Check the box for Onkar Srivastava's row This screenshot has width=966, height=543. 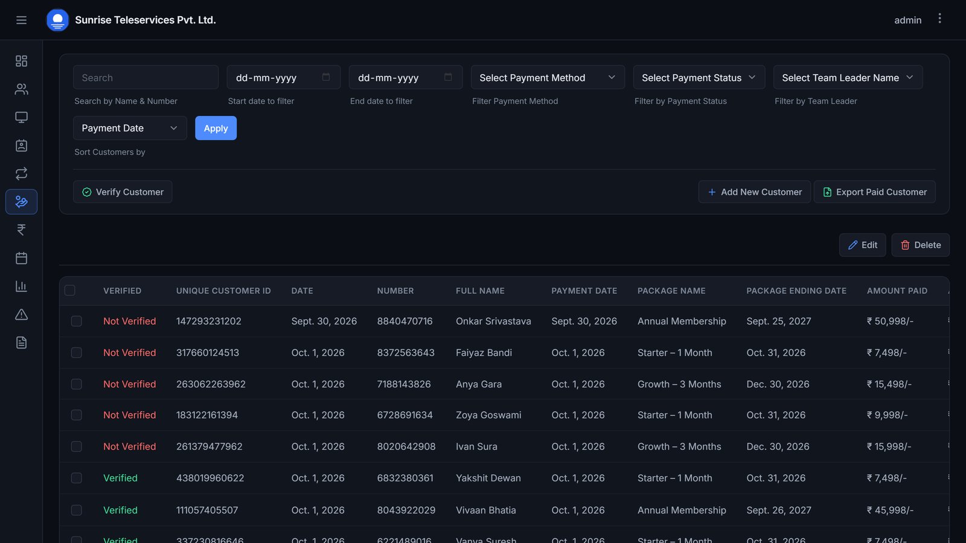76,321
